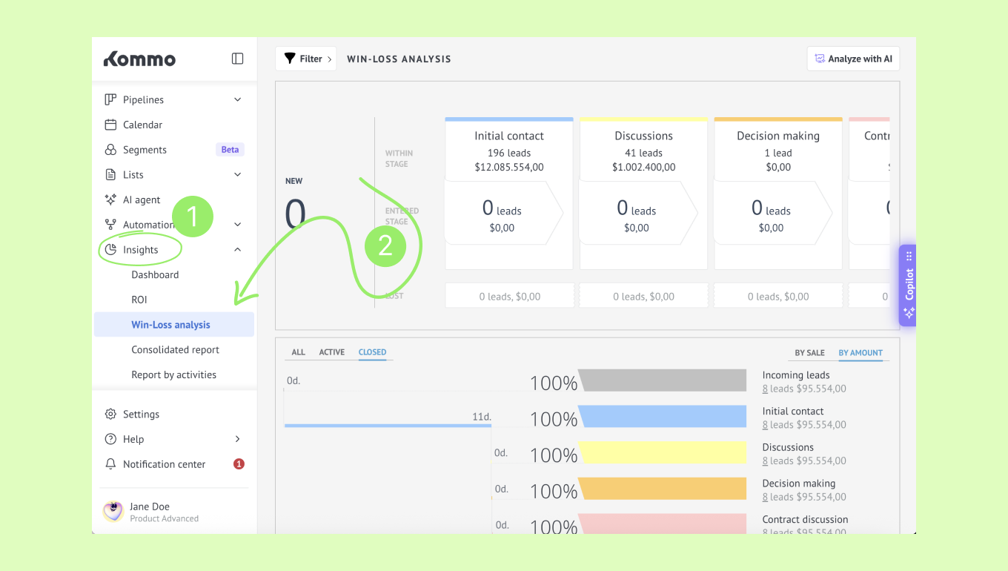Click Incoming leads gray funnel bar
Screen dimensions: 1008x571
click(662, 380)
